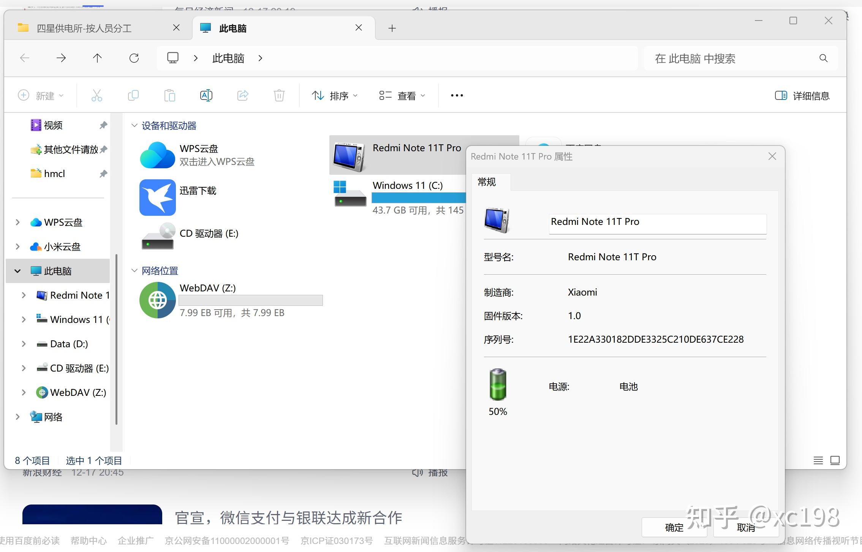Click the Rename icon in toolbar
This screenshot has width=862, height=552.
click(206, 95)
